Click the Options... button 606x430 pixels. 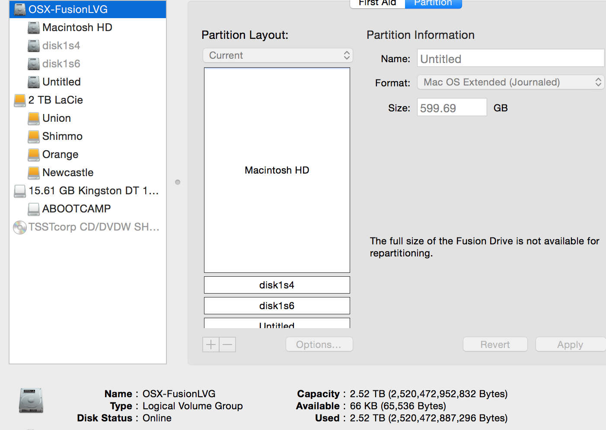tap(319, 345)
